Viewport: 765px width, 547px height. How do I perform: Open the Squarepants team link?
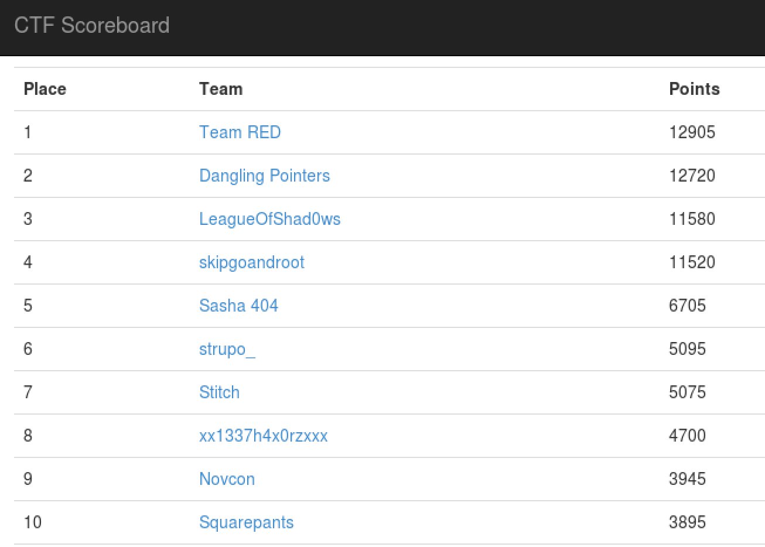[246, 522]
